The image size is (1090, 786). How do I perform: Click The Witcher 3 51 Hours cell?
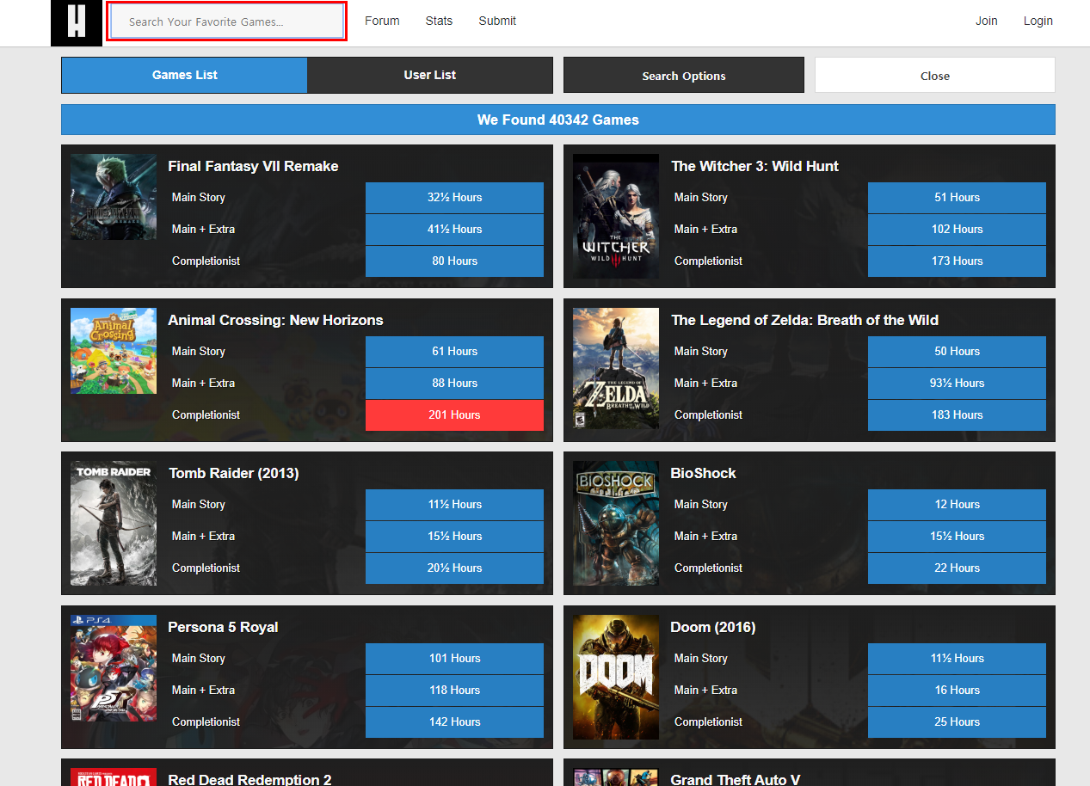[957, 198]
